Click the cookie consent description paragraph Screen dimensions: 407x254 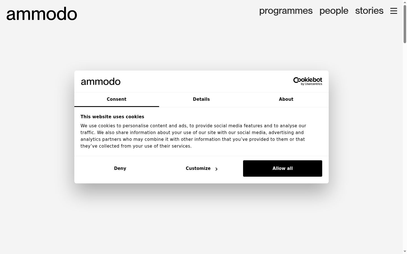[193, 136]
